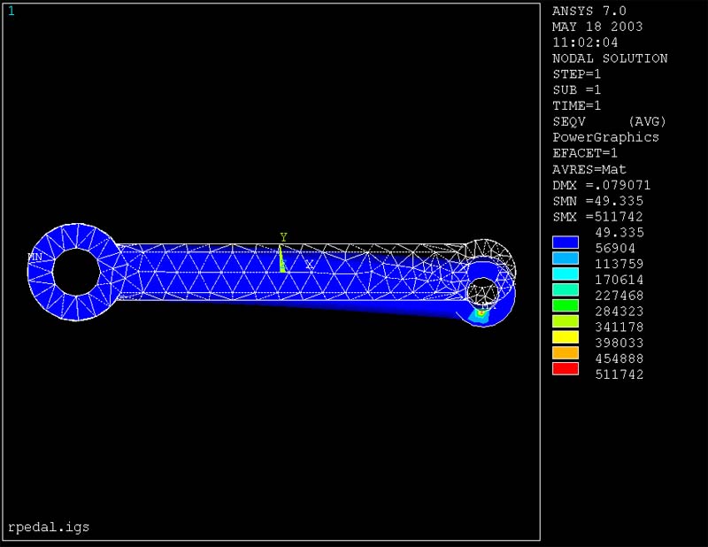Click the Y axis label of the triad
708x547 pixels.
click(x=283, y=237)
